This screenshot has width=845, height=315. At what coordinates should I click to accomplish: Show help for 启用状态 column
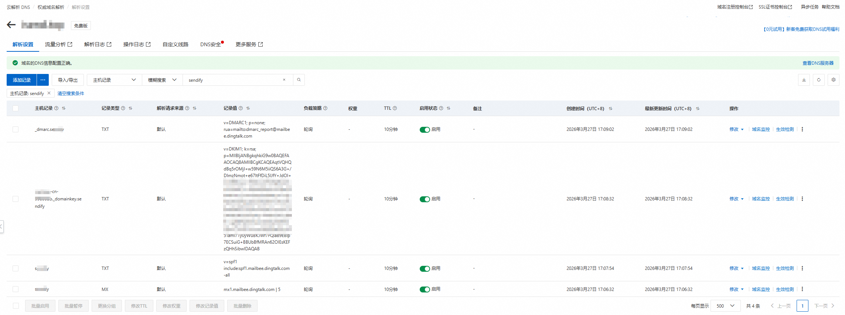[x=441, y=108]
